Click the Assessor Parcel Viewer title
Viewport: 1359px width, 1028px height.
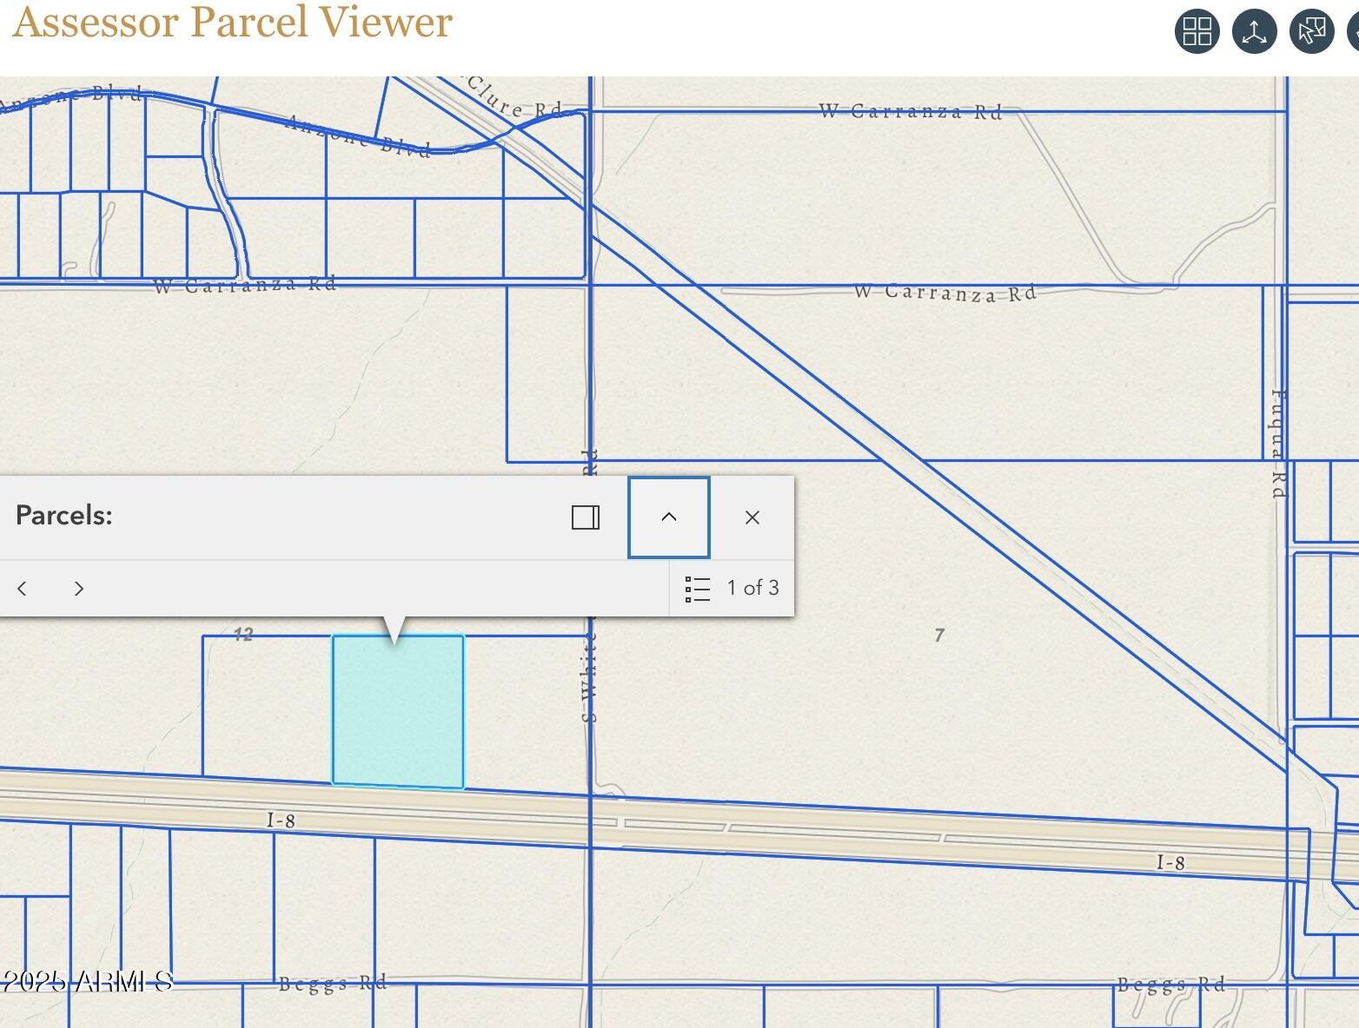[x=230, y=23]
